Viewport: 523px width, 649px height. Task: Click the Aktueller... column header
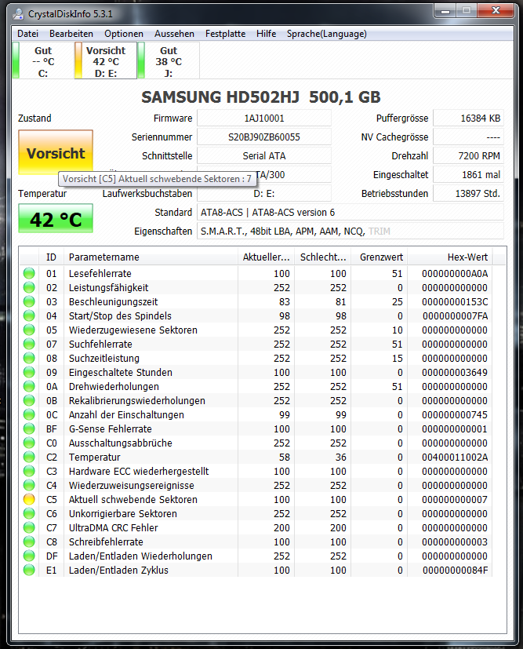point(267,257)
